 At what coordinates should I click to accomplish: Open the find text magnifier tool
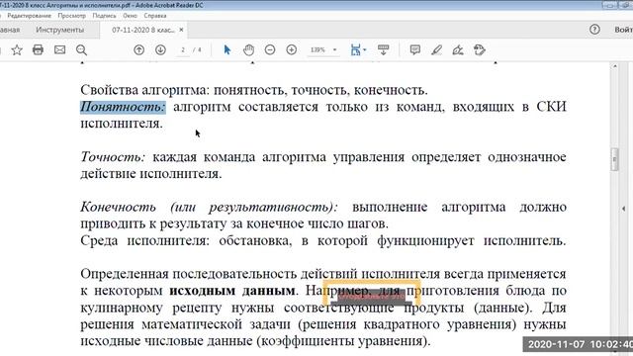(x=81, y=50)
